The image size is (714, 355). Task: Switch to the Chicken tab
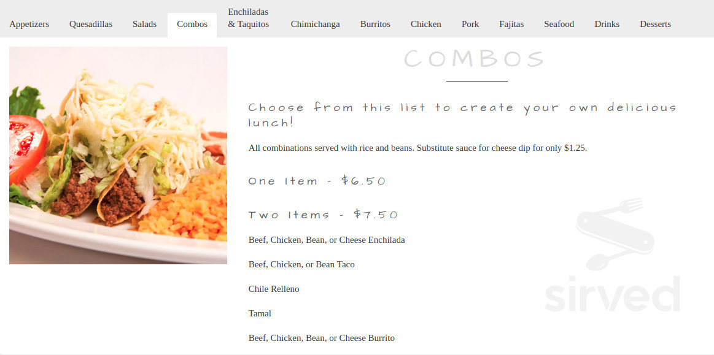coord(425,25)
